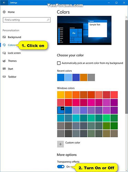Minimize the Settings window
Viewport: 128px width, 172px height.
pyautogui.click(x=109, y=3)
